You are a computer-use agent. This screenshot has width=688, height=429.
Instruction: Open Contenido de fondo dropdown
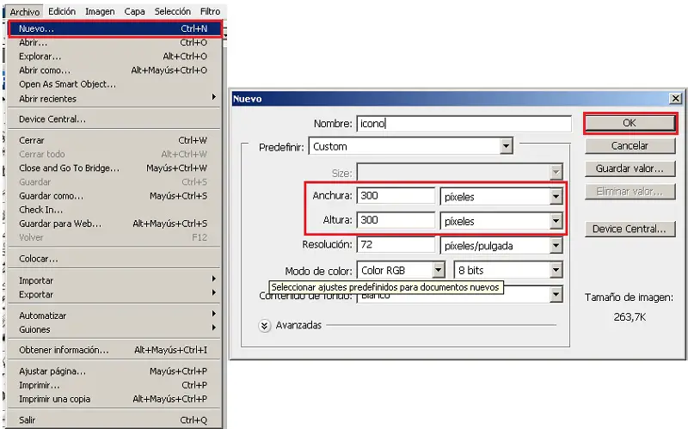(556, 295)
